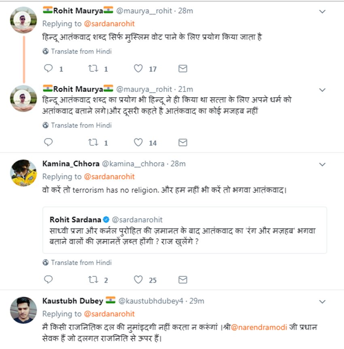Screen dimensions: 344x349
Task: Open Kamina_Chhora's profile picture
Action: coord(23,173)
